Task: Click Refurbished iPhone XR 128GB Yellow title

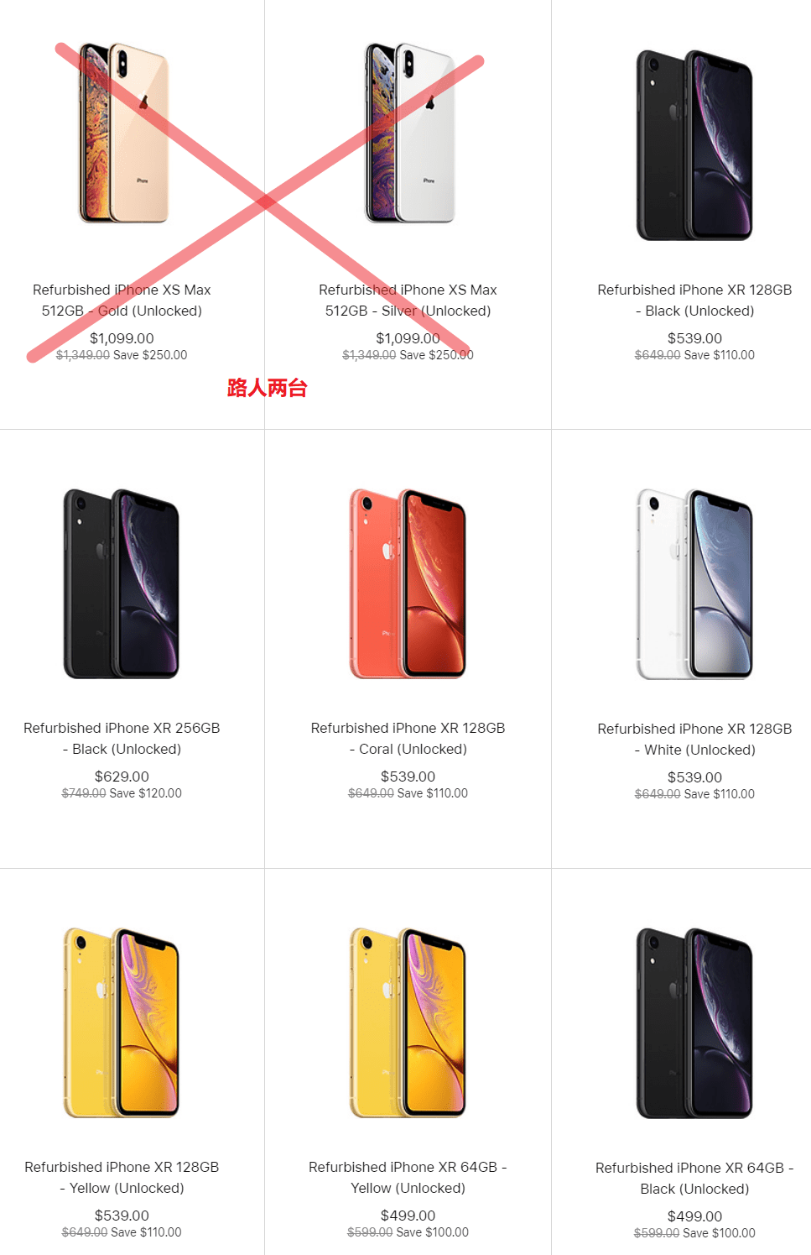Action: coord(122,1177)
